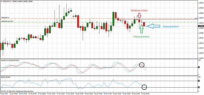Click the 17 Jan 14:00 time label
Viewport: 204px width, 95px height.
(60, 93)
